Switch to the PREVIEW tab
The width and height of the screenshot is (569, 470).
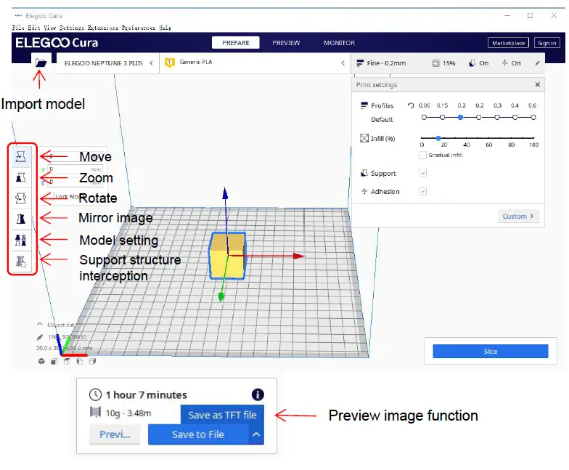(286, 42)
